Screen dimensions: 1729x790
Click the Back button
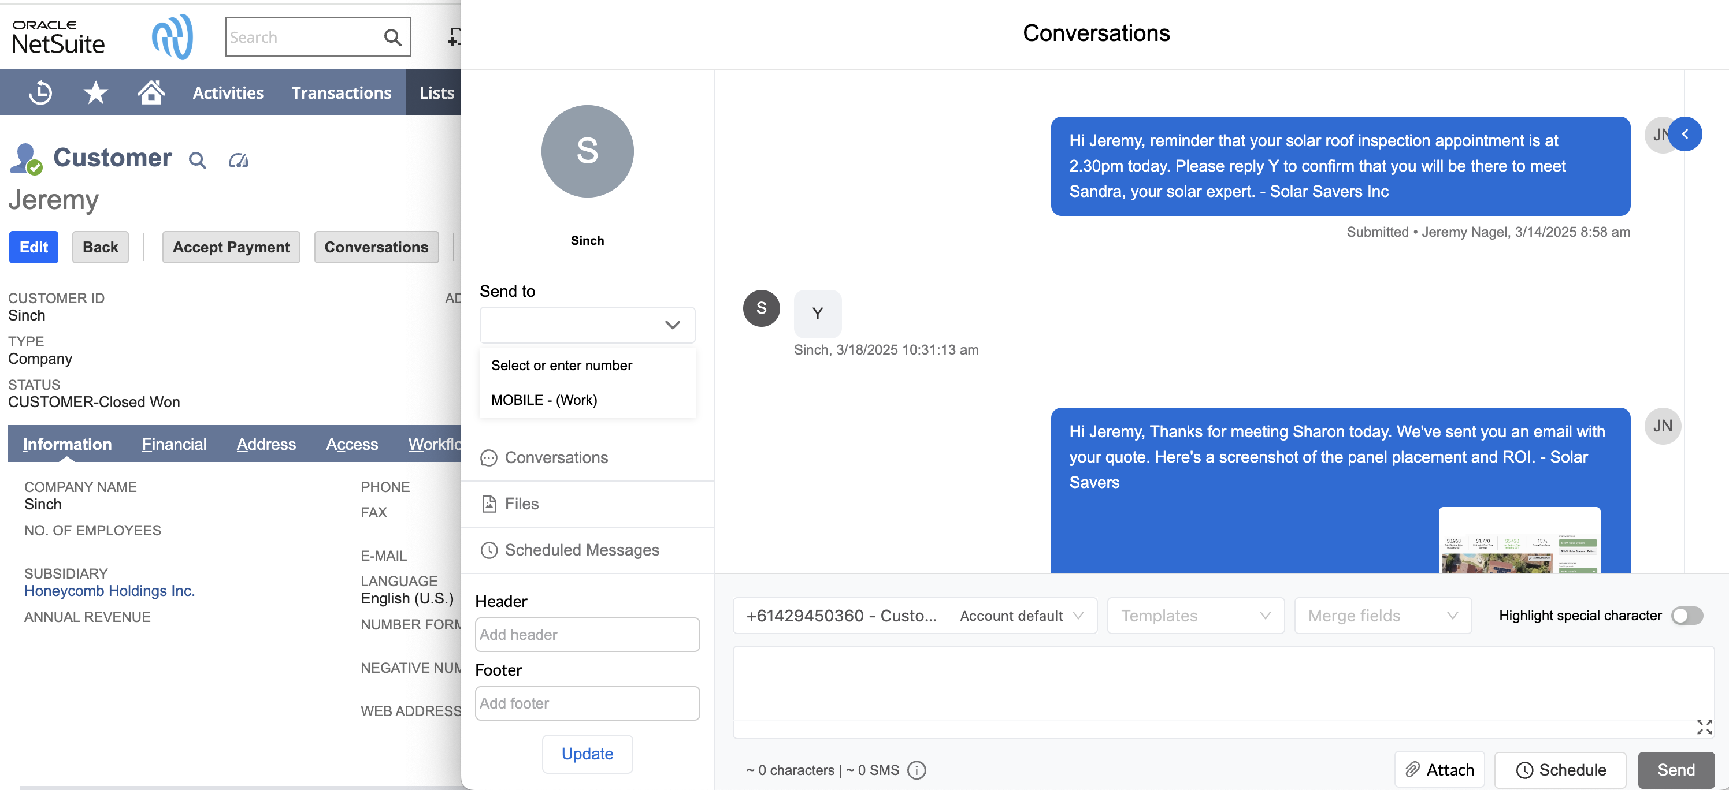coord(100,247)
